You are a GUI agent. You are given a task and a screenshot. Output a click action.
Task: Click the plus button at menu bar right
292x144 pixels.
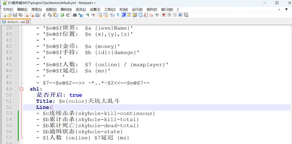coord(279,9)
